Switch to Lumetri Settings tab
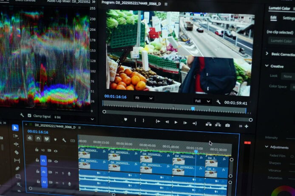Screen dimensions: 295x196 [x=289, y=18]
